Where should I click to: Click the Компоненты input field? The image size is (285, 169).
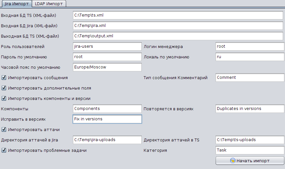pos(107,109)
